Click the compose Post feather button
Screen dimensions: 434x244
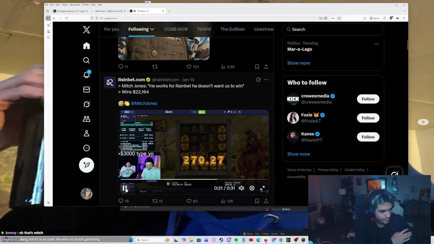pyautogui.click(x=86, y=165)
